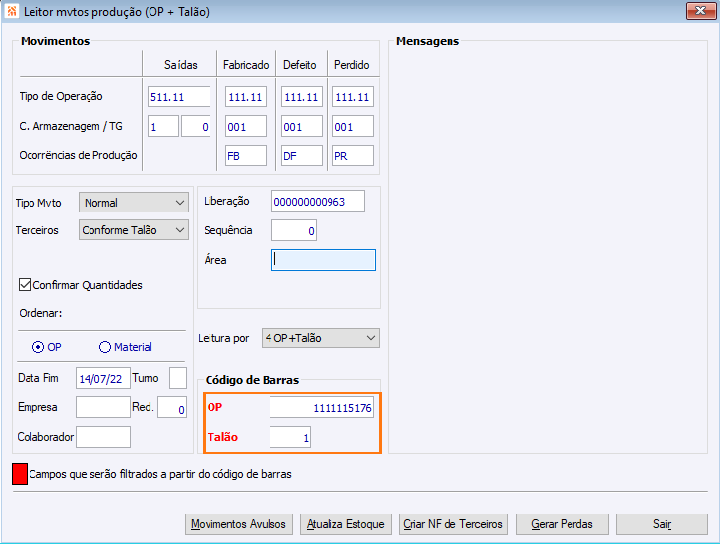Click the Código de Barras heading
The image size is (720, 544).
[x=252, y=380]
